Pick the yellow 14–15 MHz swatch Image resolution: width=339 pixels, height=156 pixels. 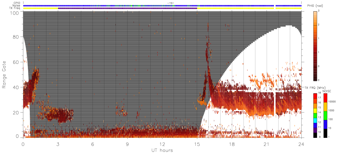315,111
